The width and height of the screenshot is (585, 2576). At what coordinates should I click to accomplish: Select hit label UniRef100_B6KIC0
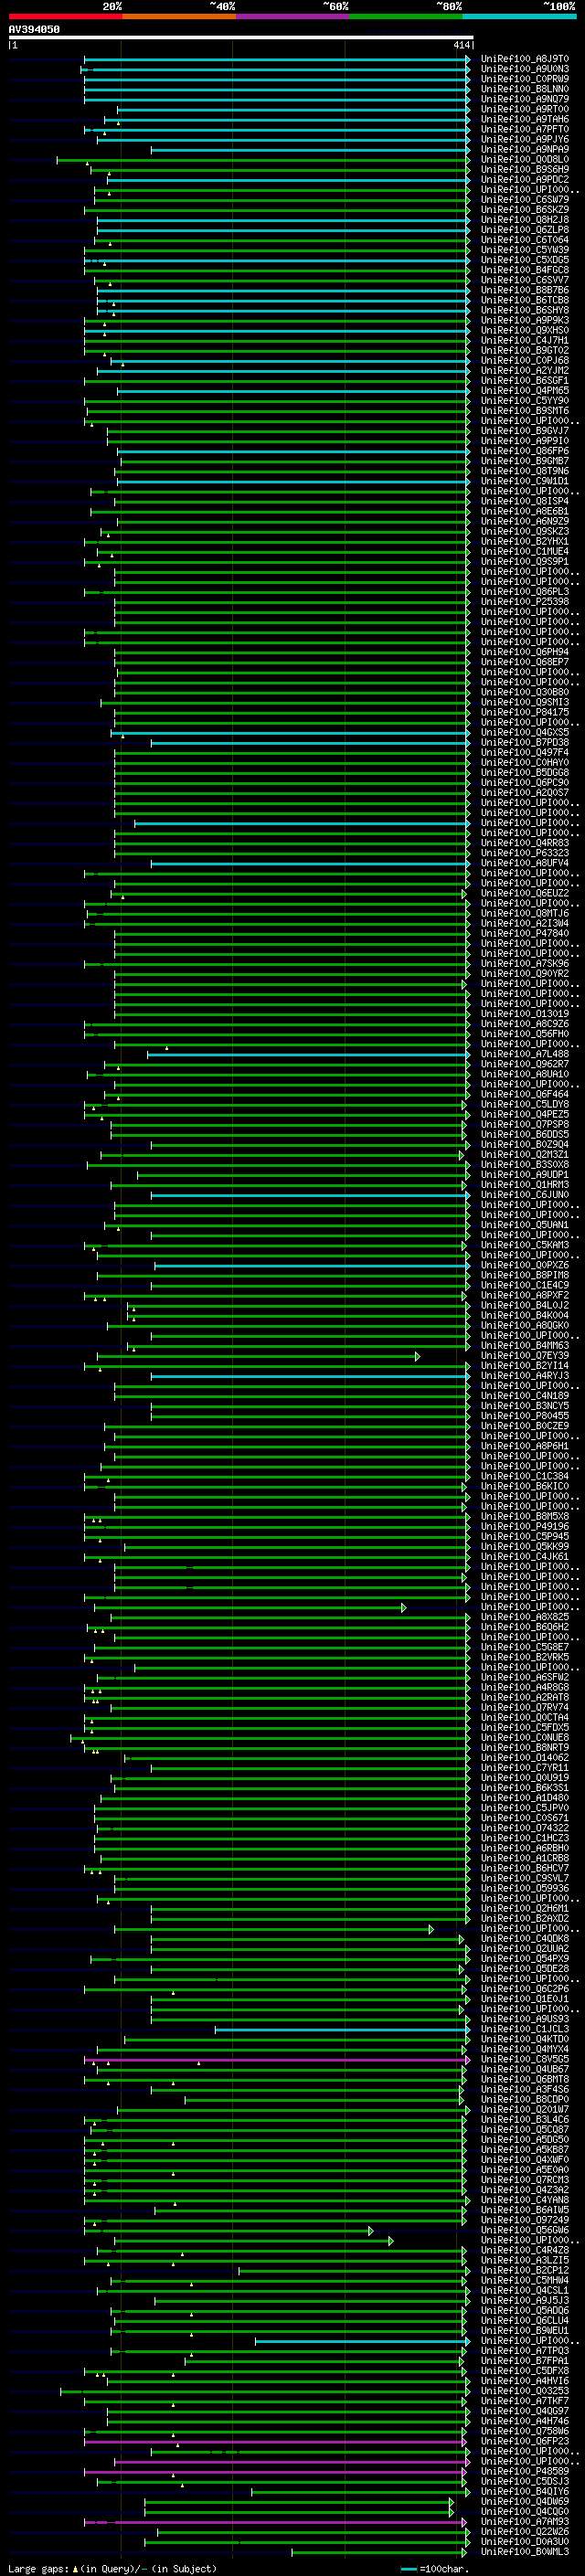tap(525, 1486)
